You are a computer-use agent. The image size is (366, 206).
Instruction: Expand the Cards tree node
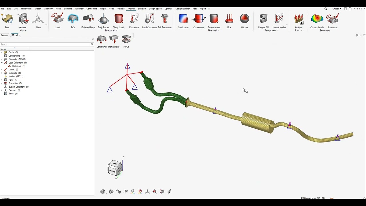(x=2, y=52)
